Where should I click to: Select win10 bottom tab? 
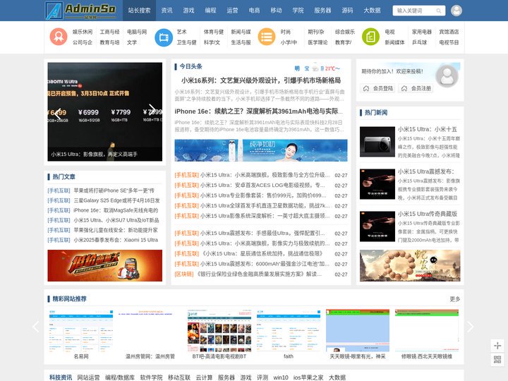pyautogui.click(x=281, y=377)
